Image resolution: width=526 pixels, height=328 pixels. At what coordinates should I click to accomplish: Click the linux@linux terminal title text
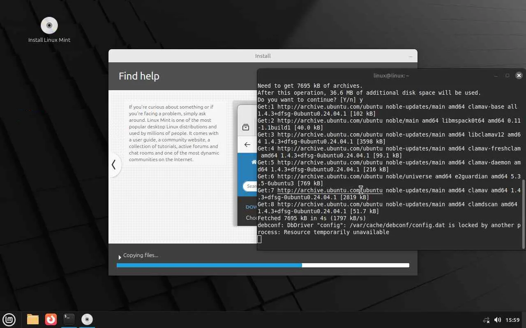click(391, 75)
